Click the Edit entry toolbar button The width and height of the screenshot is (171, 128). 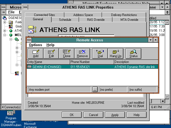coord(51,54)
